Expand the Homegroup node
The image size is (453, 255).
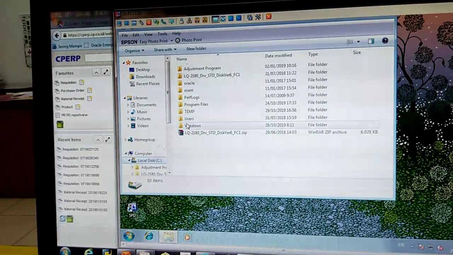pos(126,140)
